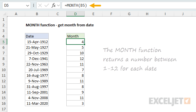Screen dimensions: 196x112
Task: Click the fill handle of cell D5
Action: pos(85,44)
